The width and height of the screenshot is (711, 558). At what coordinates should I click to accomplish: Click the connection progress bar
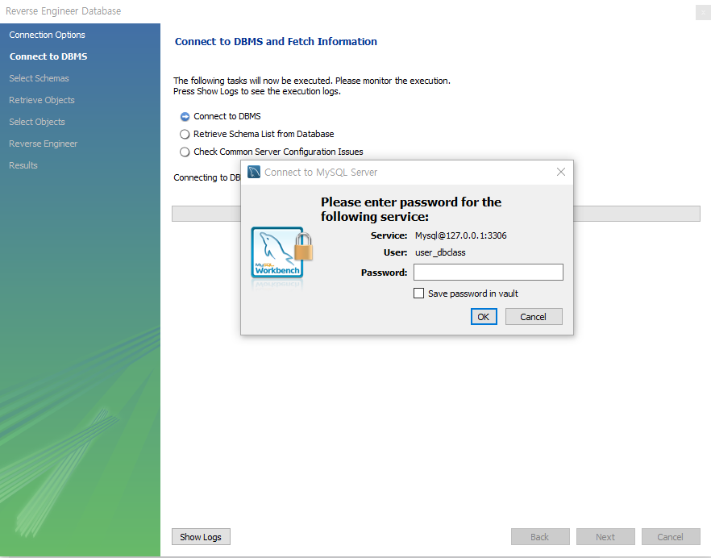436,214
